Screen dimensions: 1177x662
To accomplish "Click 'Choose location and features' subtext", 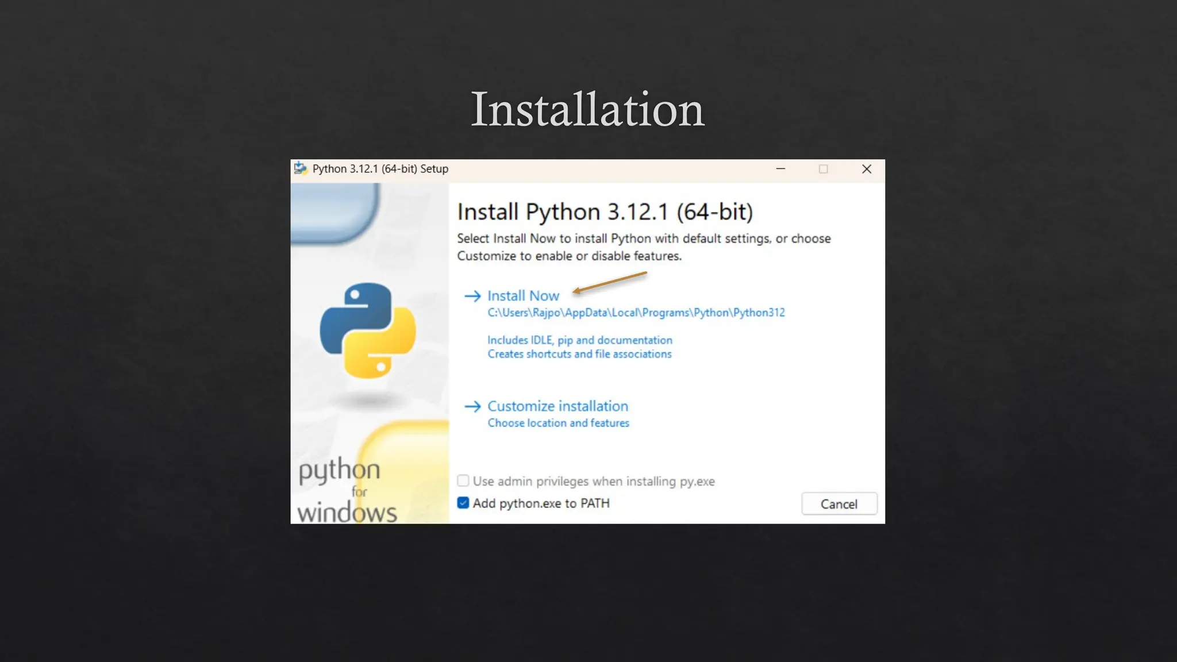I will click(x=558, y=423).
